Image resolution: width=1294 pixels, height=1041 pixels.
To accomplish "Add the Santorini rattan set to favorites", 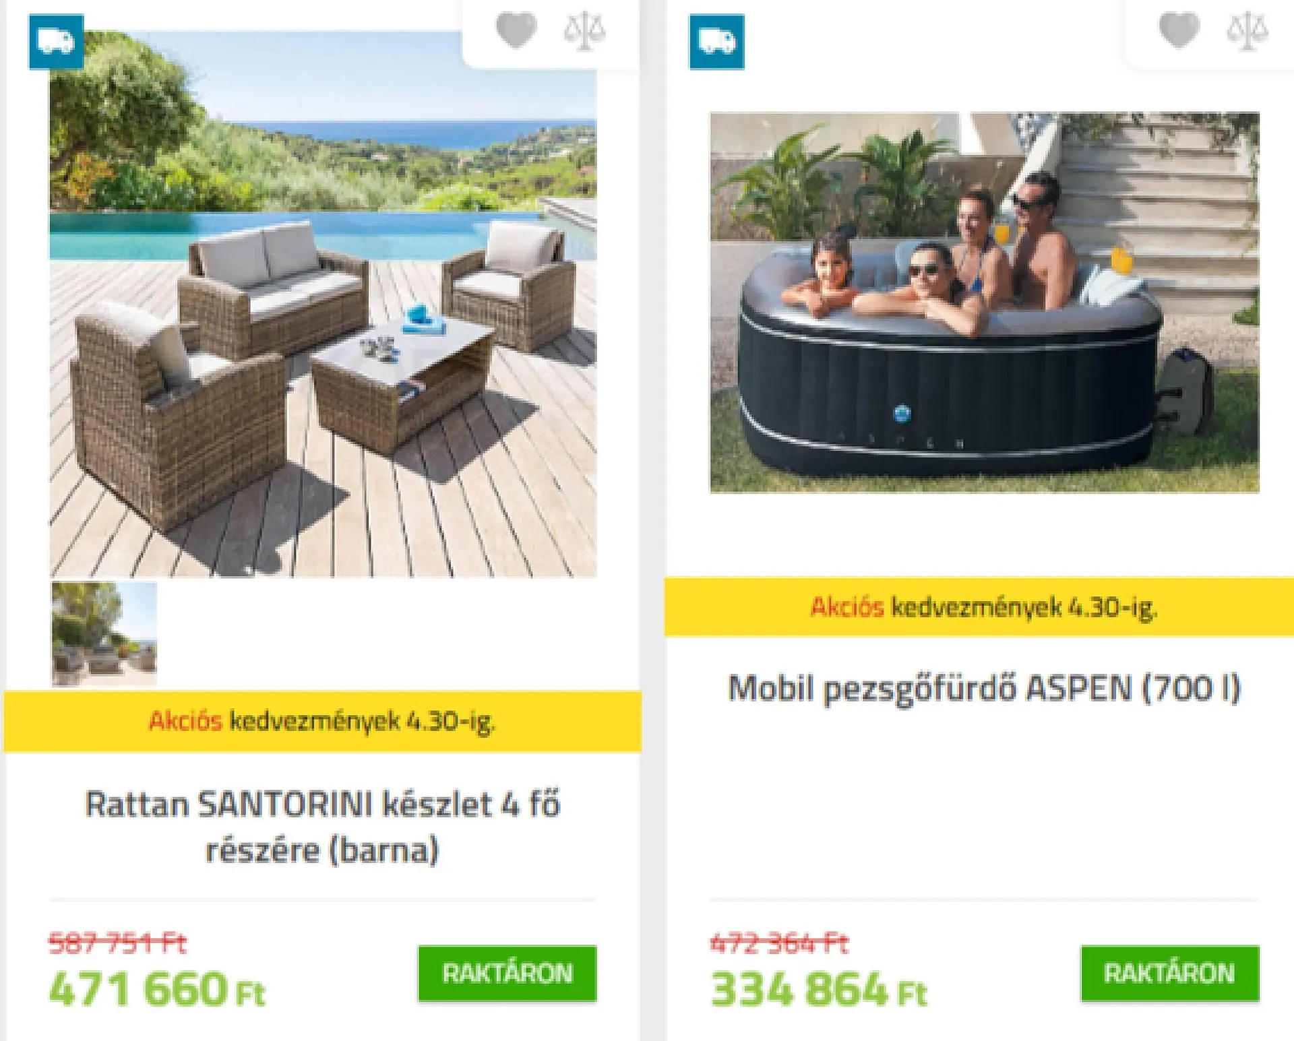I will tap(516, 30).
